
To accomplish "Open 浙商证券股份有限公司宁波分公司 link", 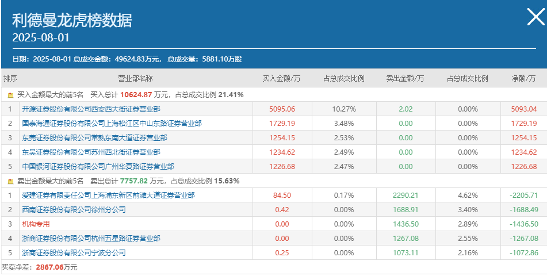I will point(74,252).
